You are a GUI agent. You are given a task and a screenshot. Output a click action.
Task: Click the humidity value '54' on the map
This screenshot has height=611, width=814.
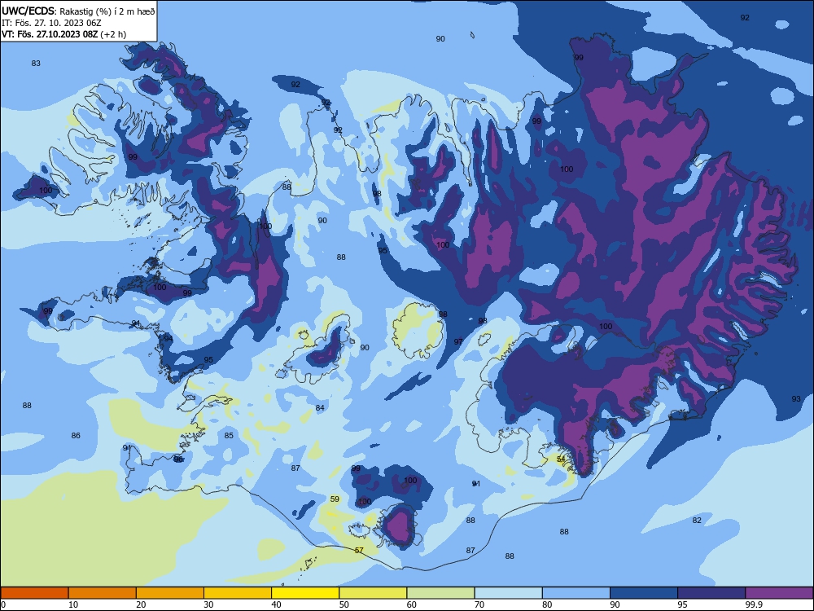(x=561, y=459)
